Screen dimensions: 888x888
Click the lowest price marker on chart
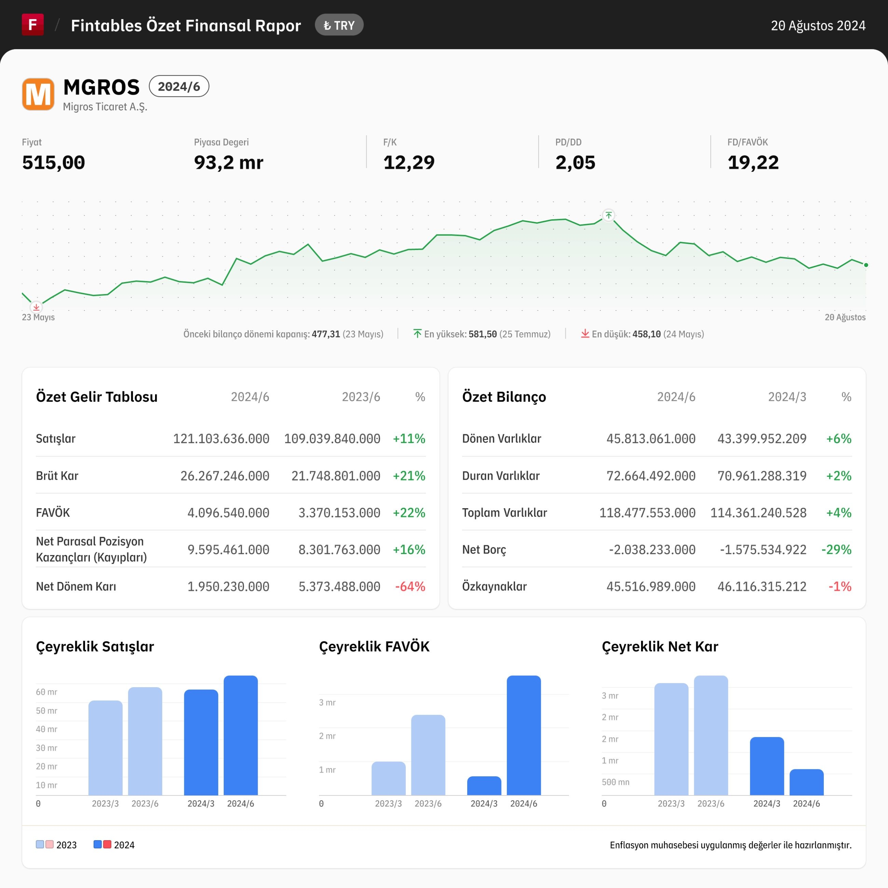pyautogui.click(x=36, y=307)
